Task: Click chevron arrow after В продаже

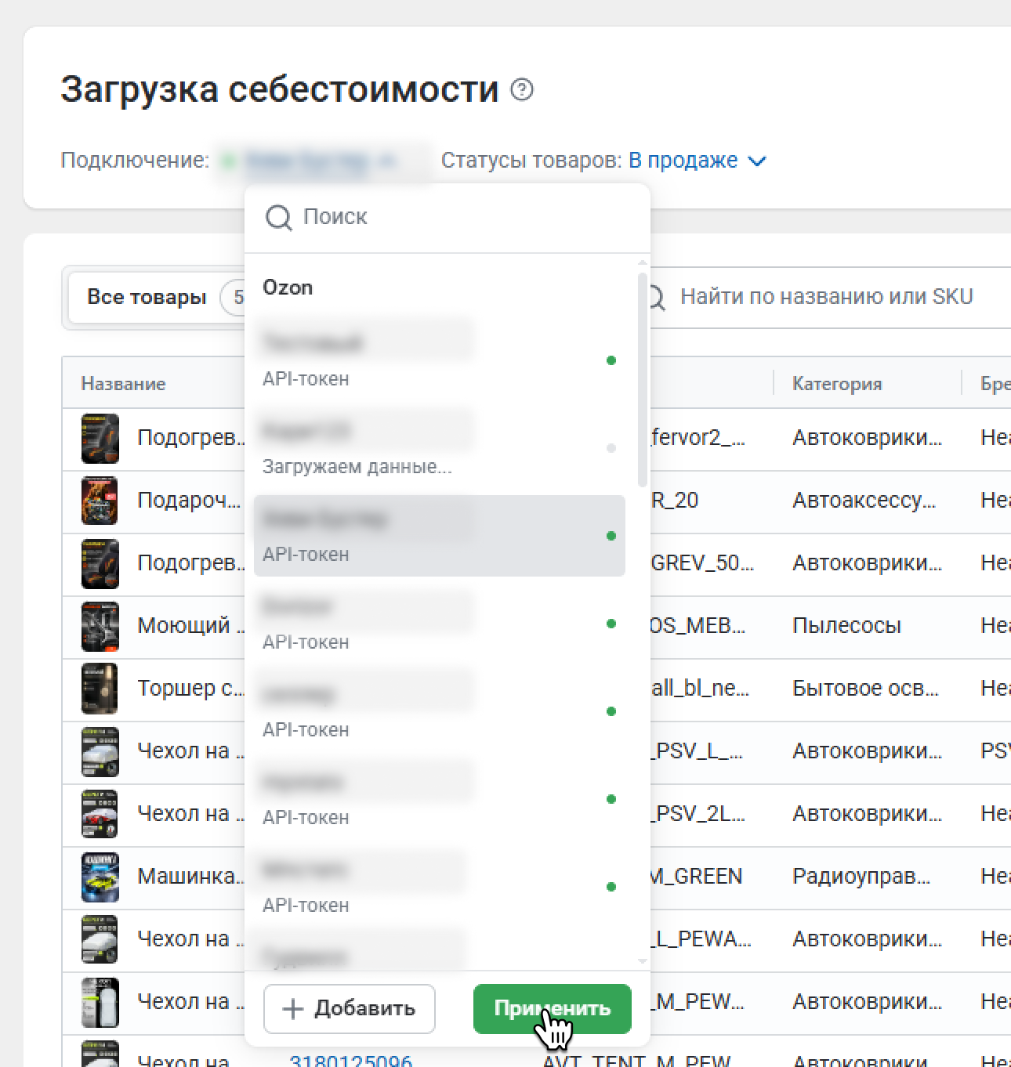Action: [x=757, y=161]
